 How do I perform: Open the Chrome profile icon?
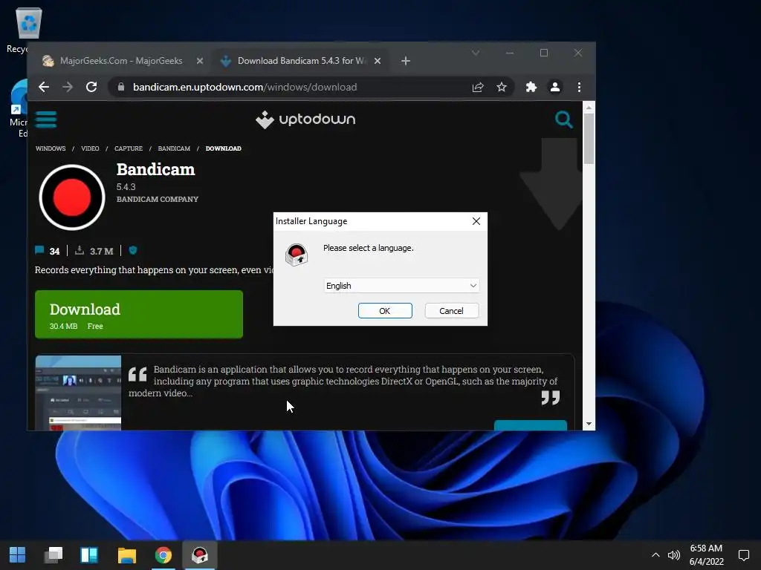click(x=554, y=87)
